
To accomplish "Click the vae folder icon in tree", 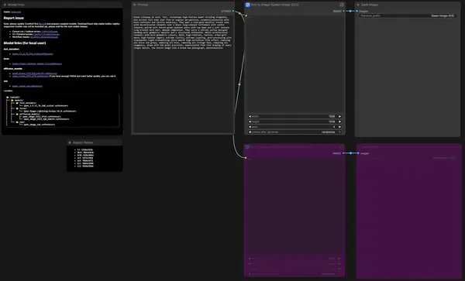I will tap(17, 122).
